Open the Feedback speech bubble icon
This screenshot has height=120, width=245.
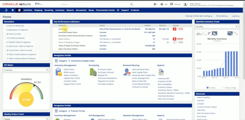point(172,4)
